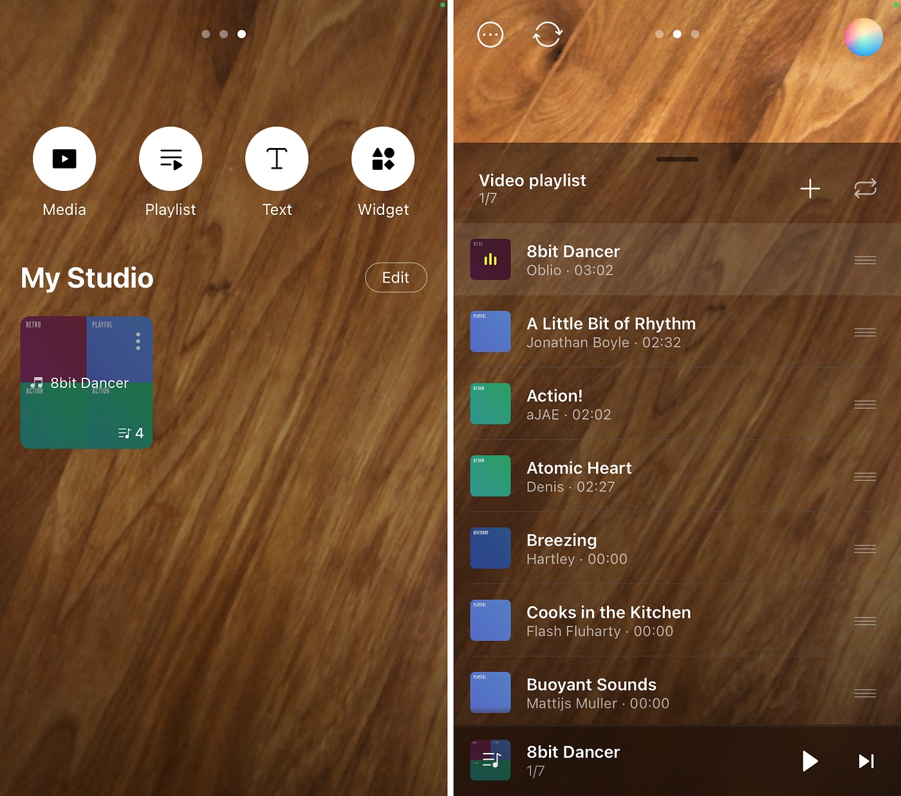Open the now playing queue thumbnail

(x=490, y=760)
